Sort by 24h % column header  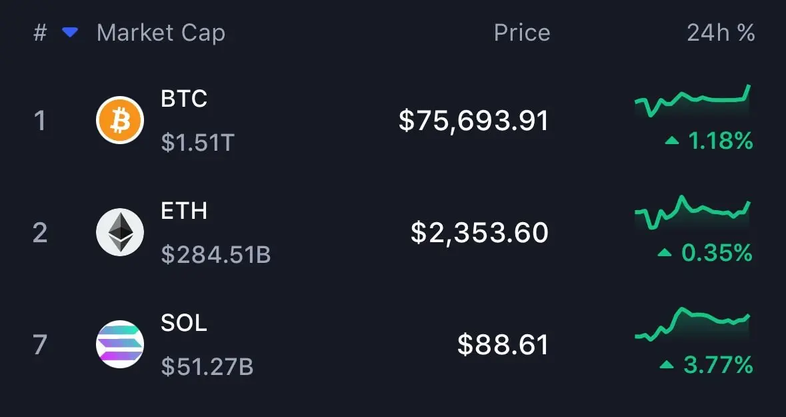coord(721,33)
